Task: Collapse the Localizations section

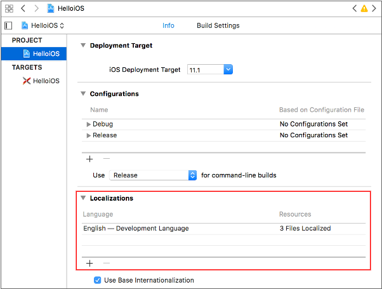Action: coord(82,198)
